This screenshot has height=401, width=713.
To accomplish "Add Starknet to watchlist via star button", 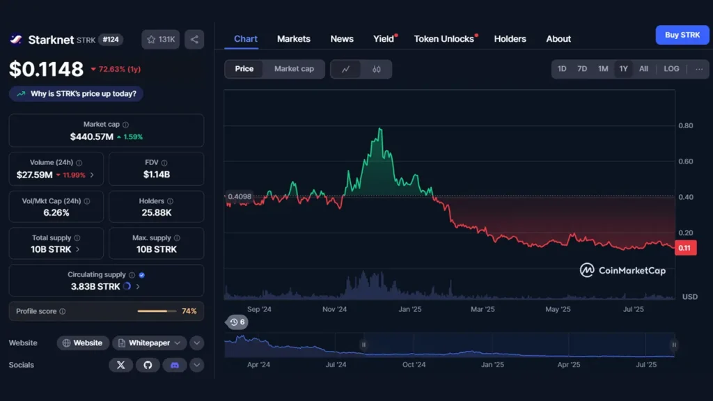I will click(161, 40).
